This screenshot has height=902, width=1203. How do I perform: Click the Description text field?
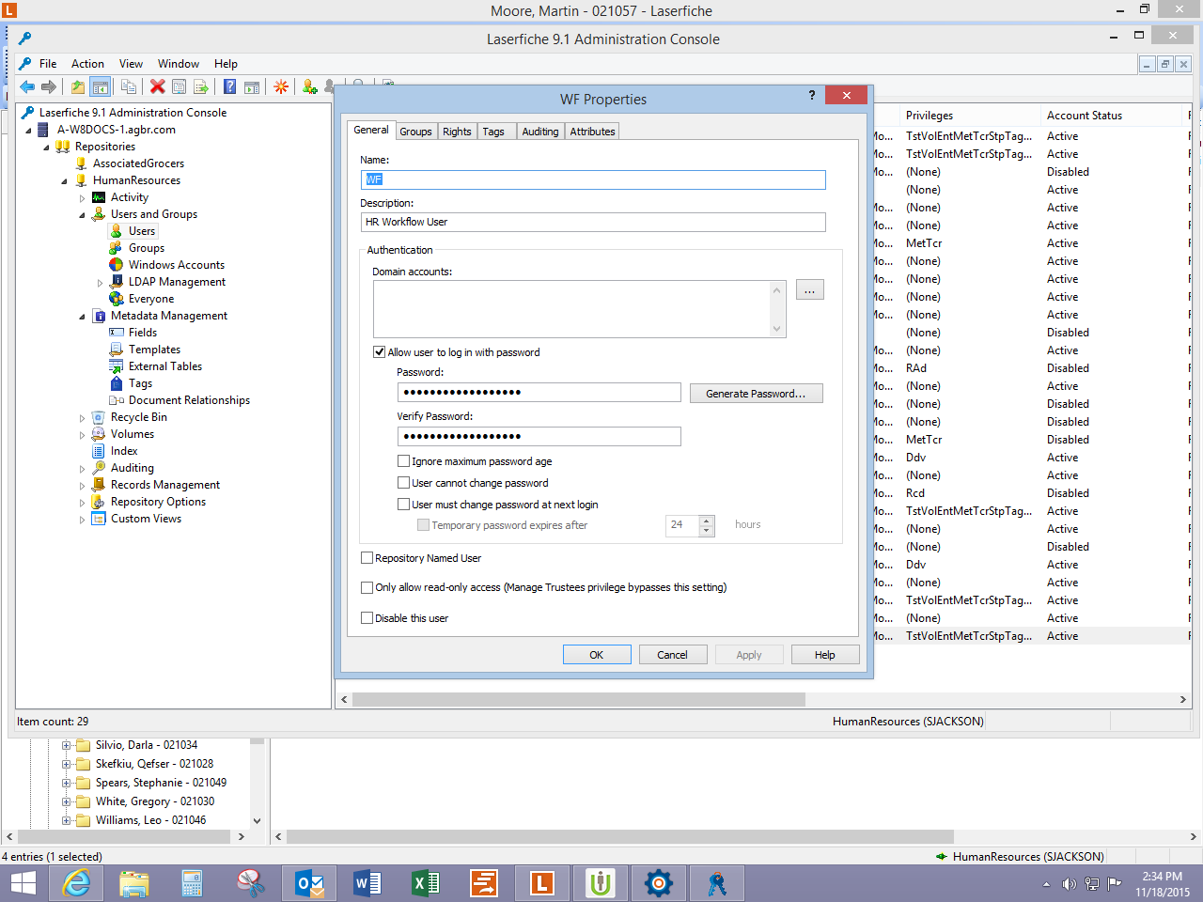(593, 222)
